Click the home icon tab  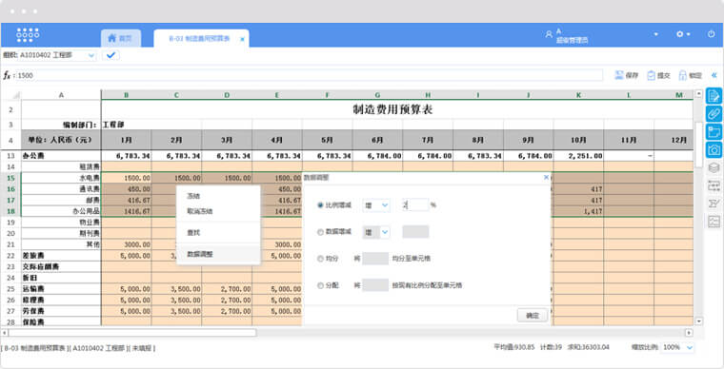(x=121, y=38)
